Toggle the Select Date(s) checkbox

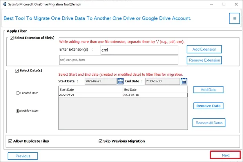point(17,71)
